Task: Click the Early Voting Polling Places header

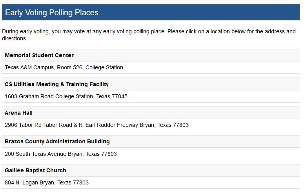Action: (151, 13)
